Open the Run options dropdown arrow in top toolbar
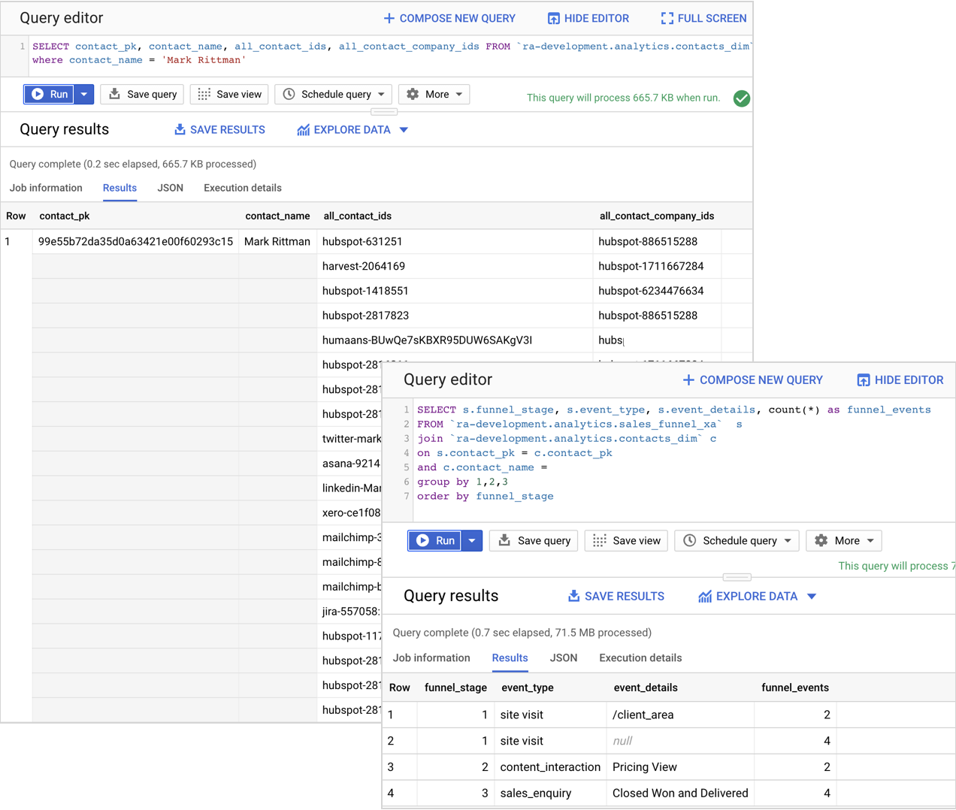The width and height of the screenshot is (956, 810). [x=84, y=94]
